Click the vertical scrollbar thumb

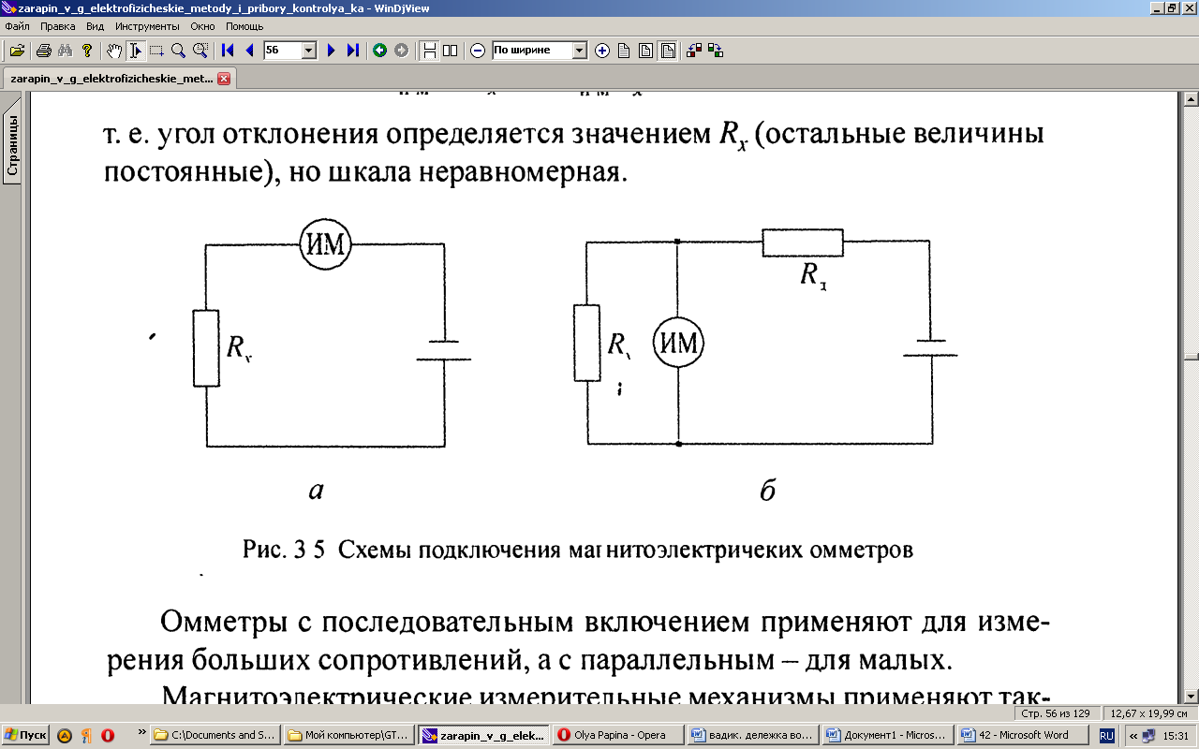pos(1192,357)
